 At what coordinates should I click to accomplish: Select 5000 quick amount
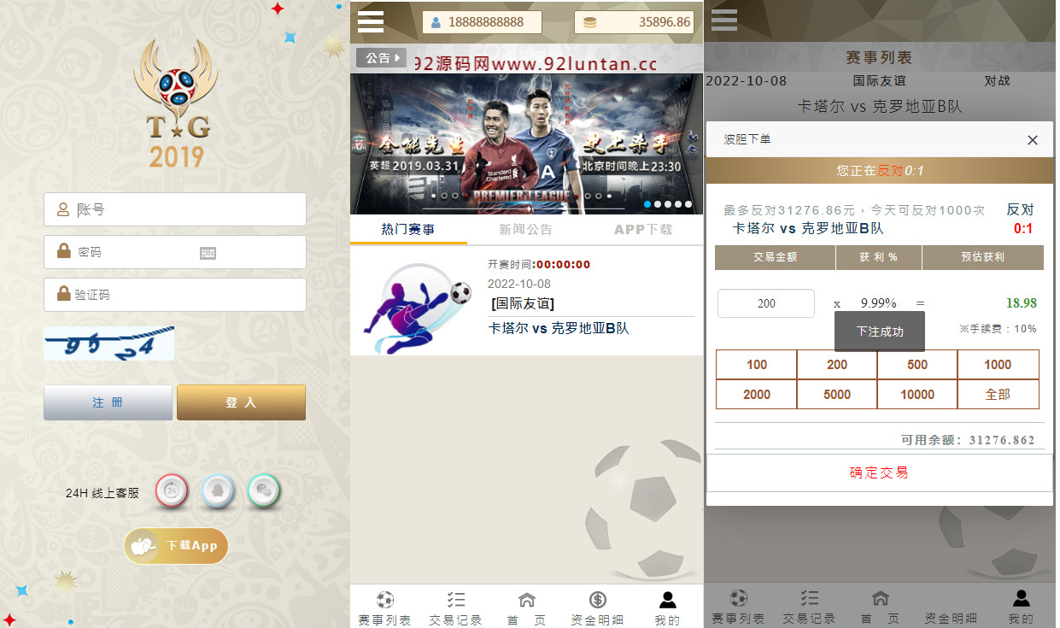tap(837, 395)
